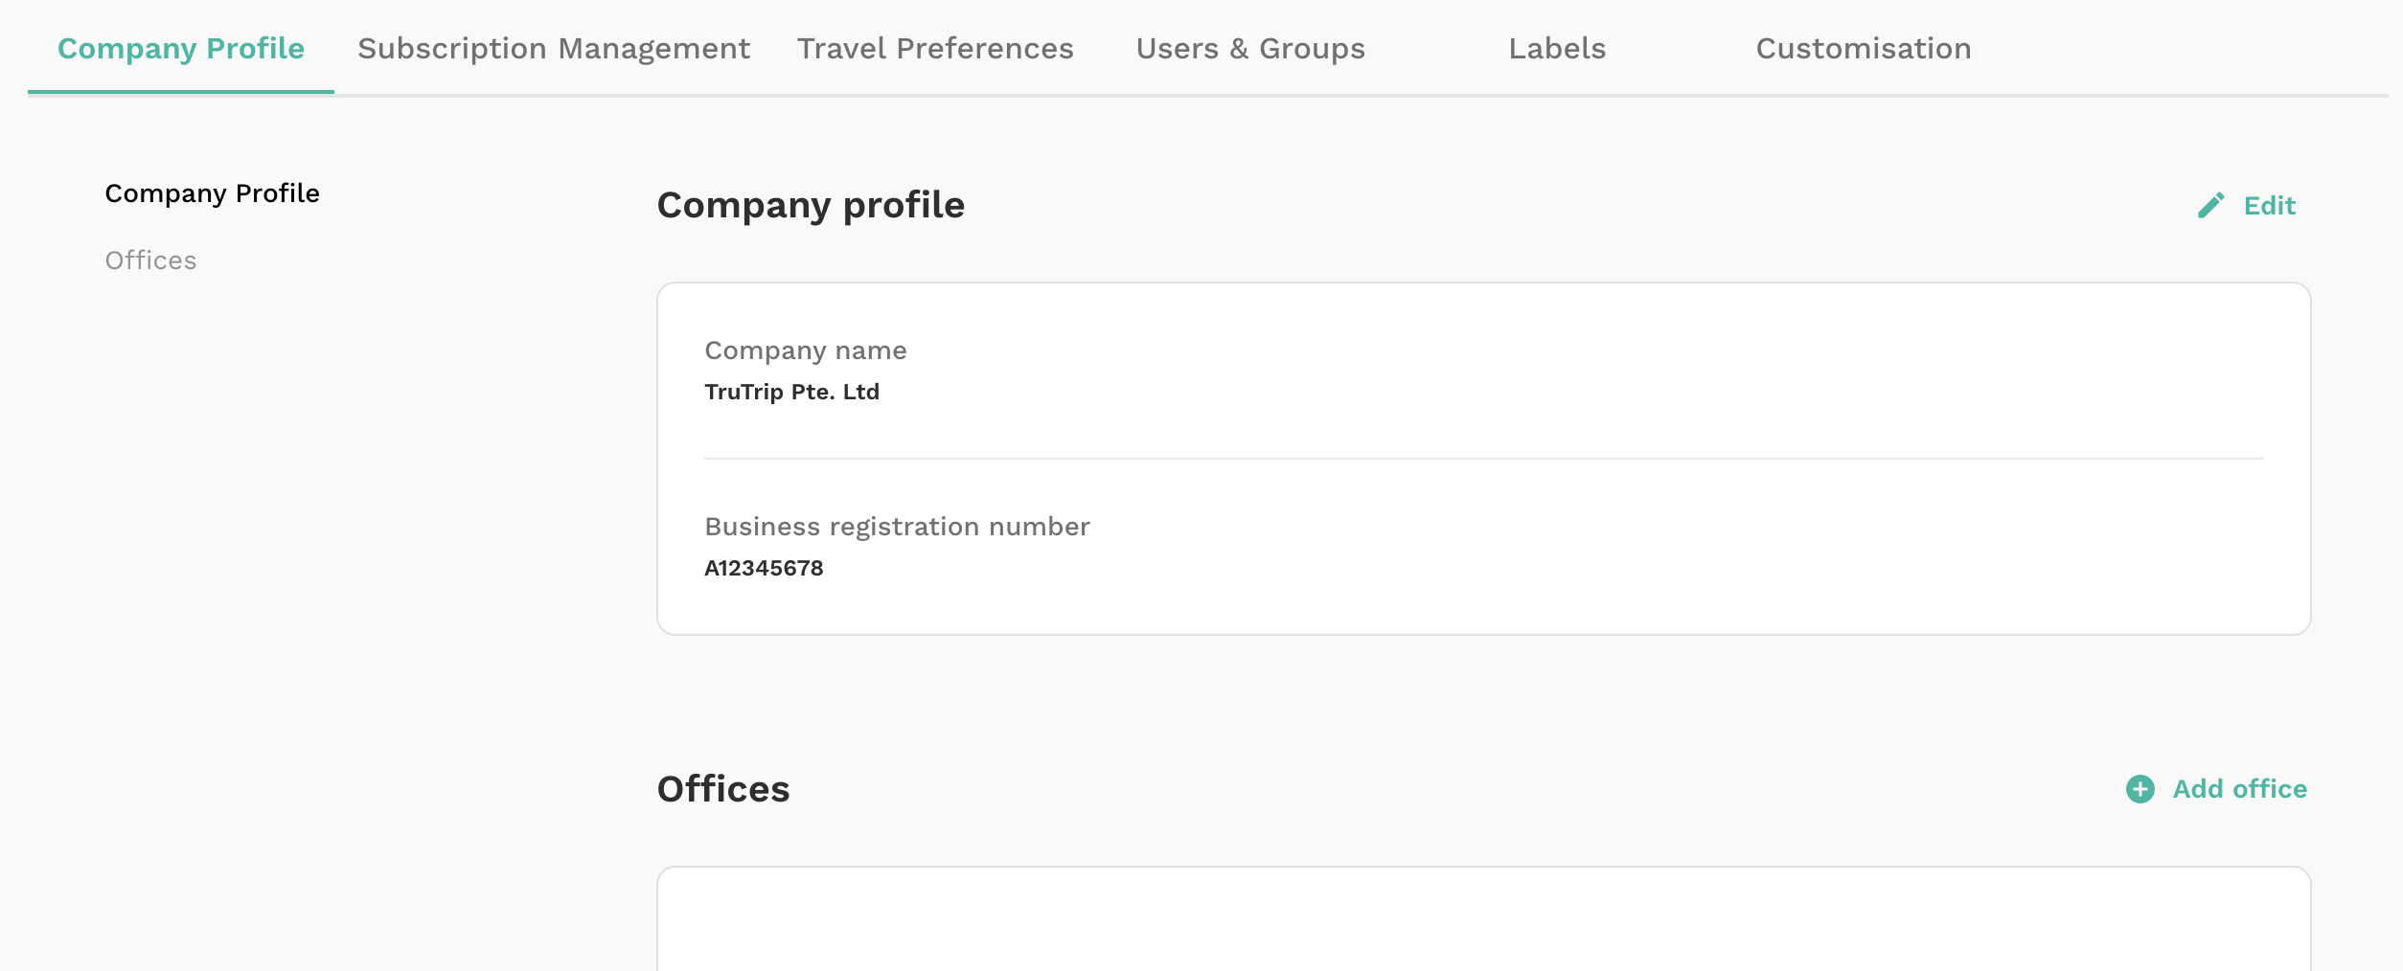Open the Subscription Management tab
The image size is (2403, 971).
(554, 48)
